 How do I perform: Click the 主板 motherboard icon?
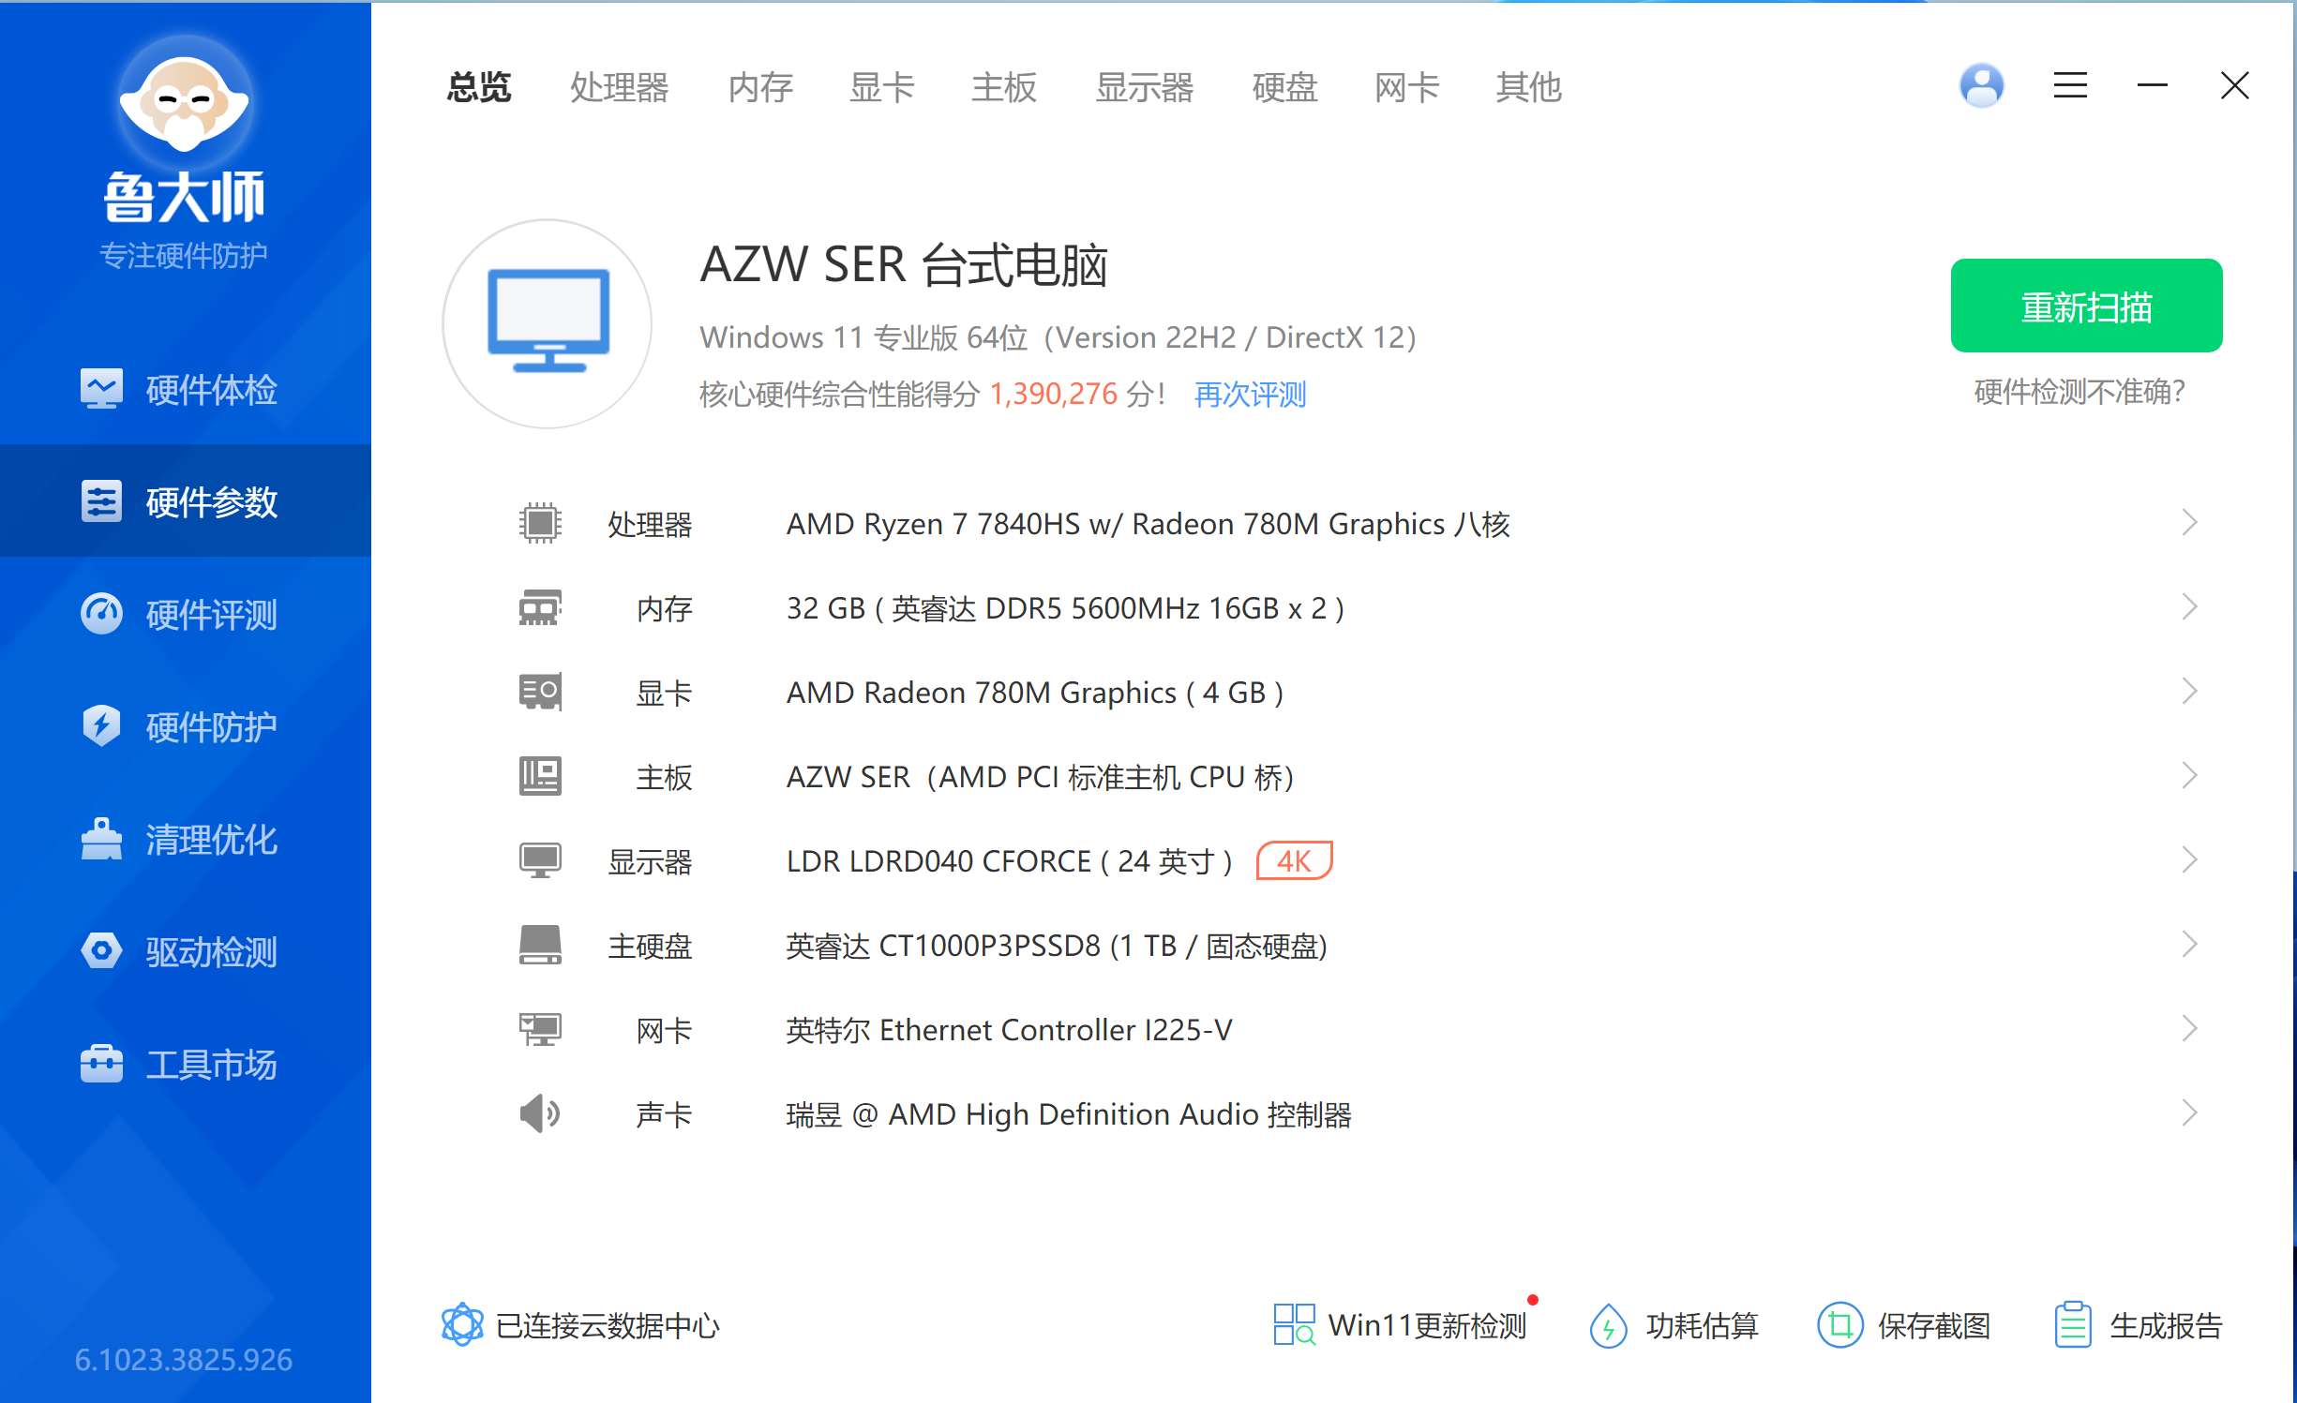[x=540, y=776]
